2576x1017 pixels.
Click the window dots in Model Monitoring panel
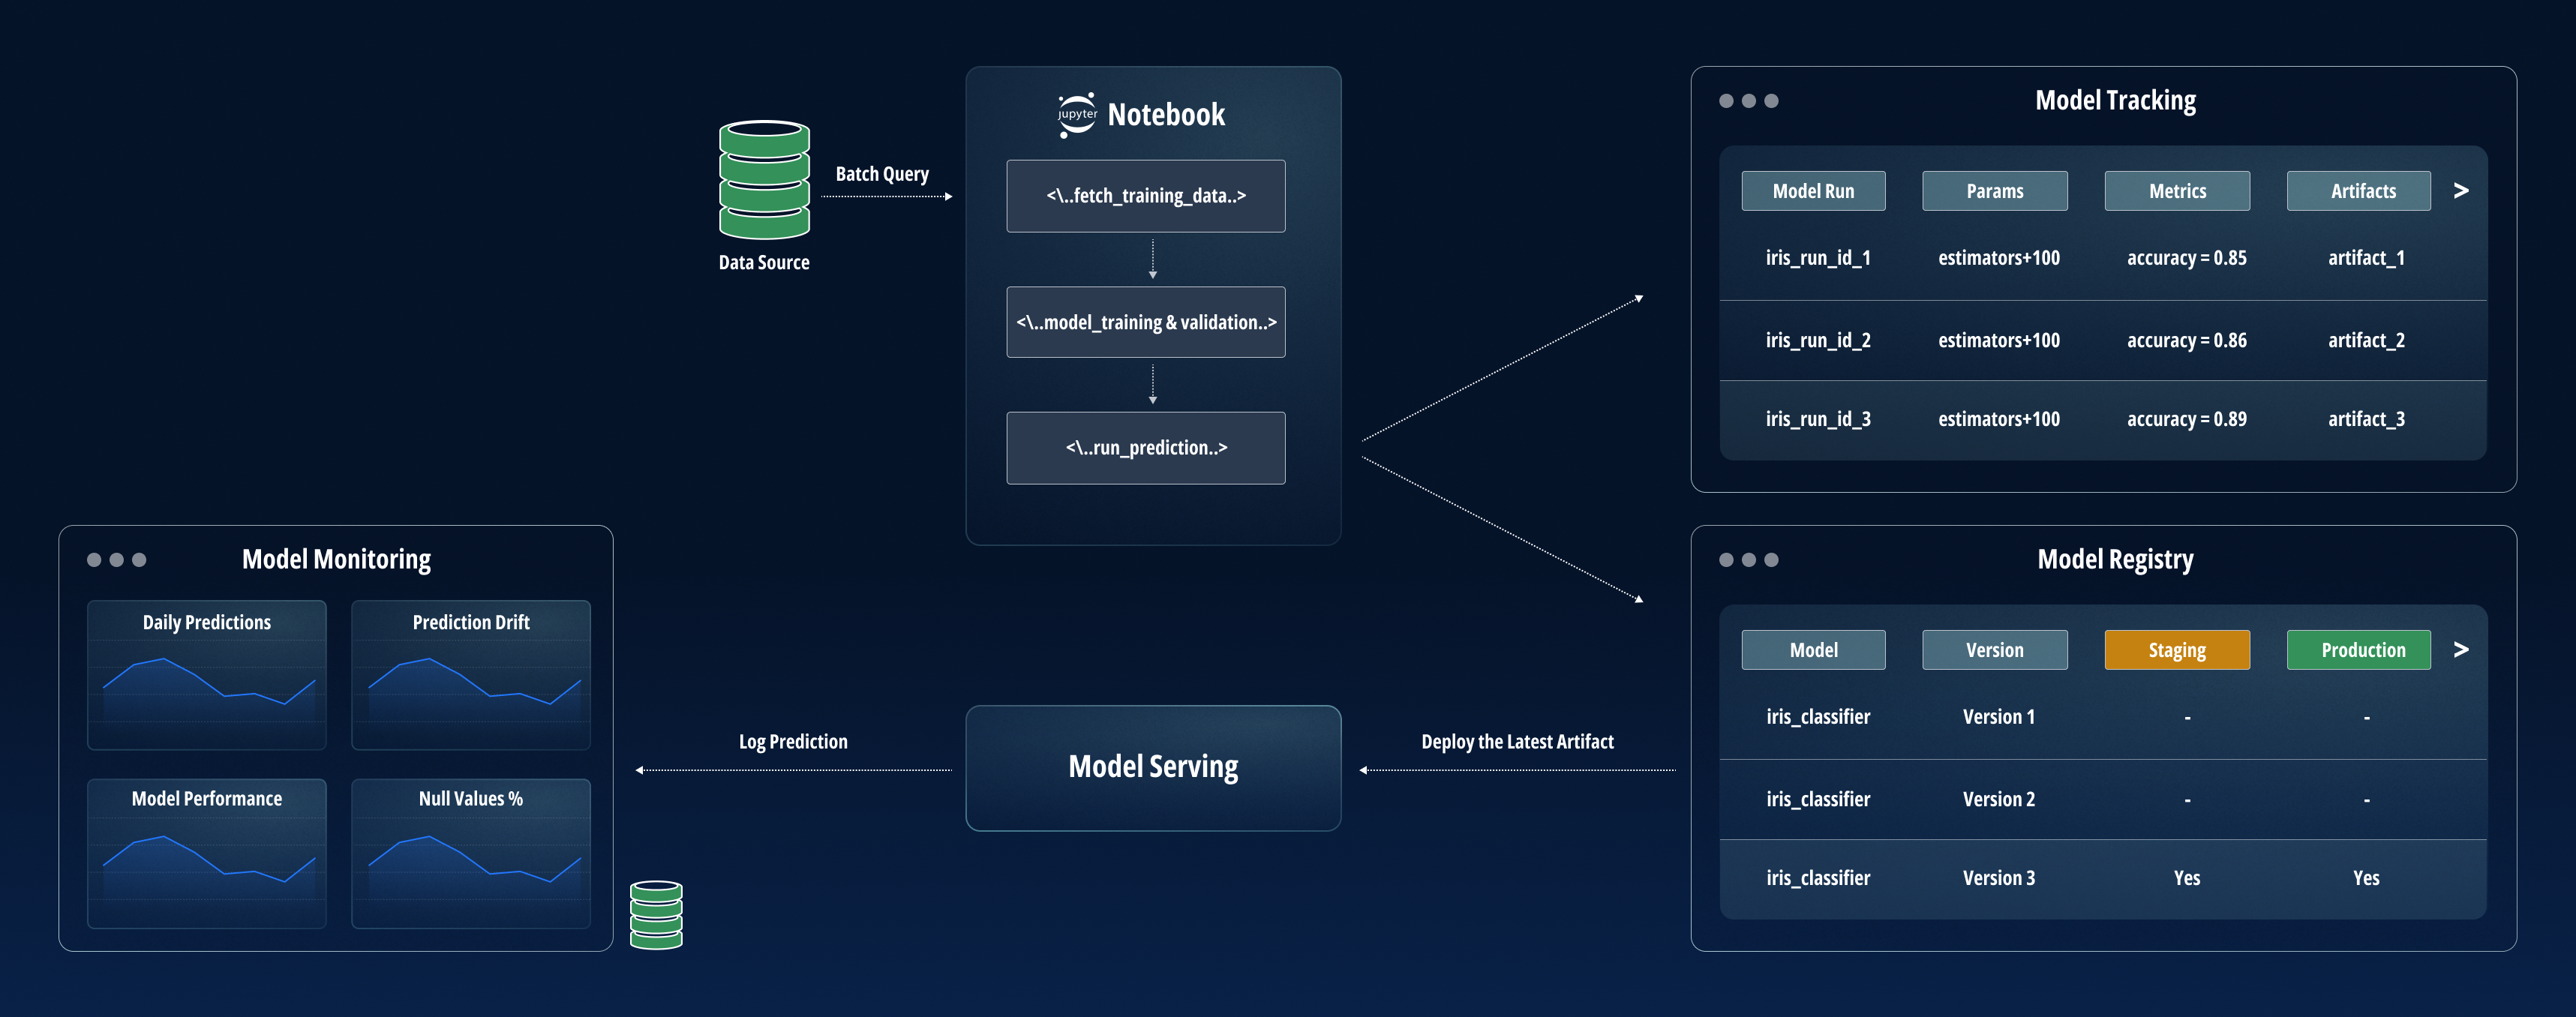pyautogui.click(x=116, y=560)
